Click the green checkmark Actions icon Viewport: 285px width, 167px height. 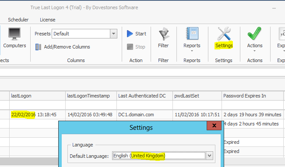point(254,33)
